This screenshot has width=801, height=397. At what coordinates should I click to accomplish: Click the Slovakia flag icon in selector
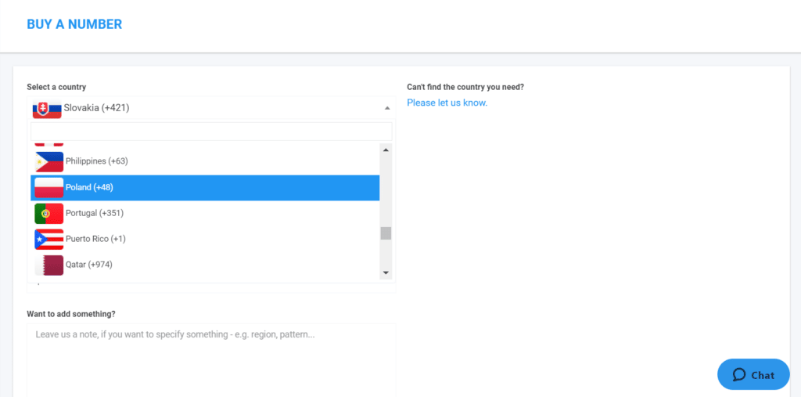(47, 109)
